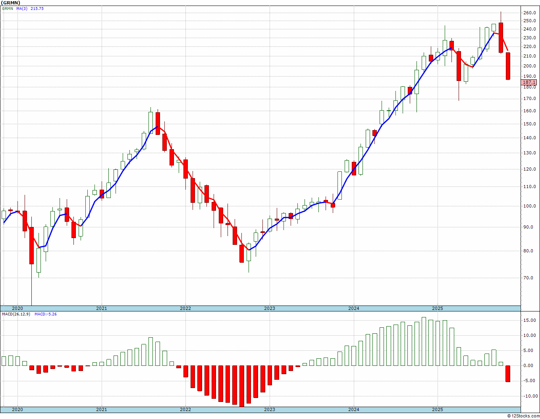The width and height of the screenshot is (540, 419).
Task: Select 2023 on the MACD panel time axis
Action: [x=270, y=409]
